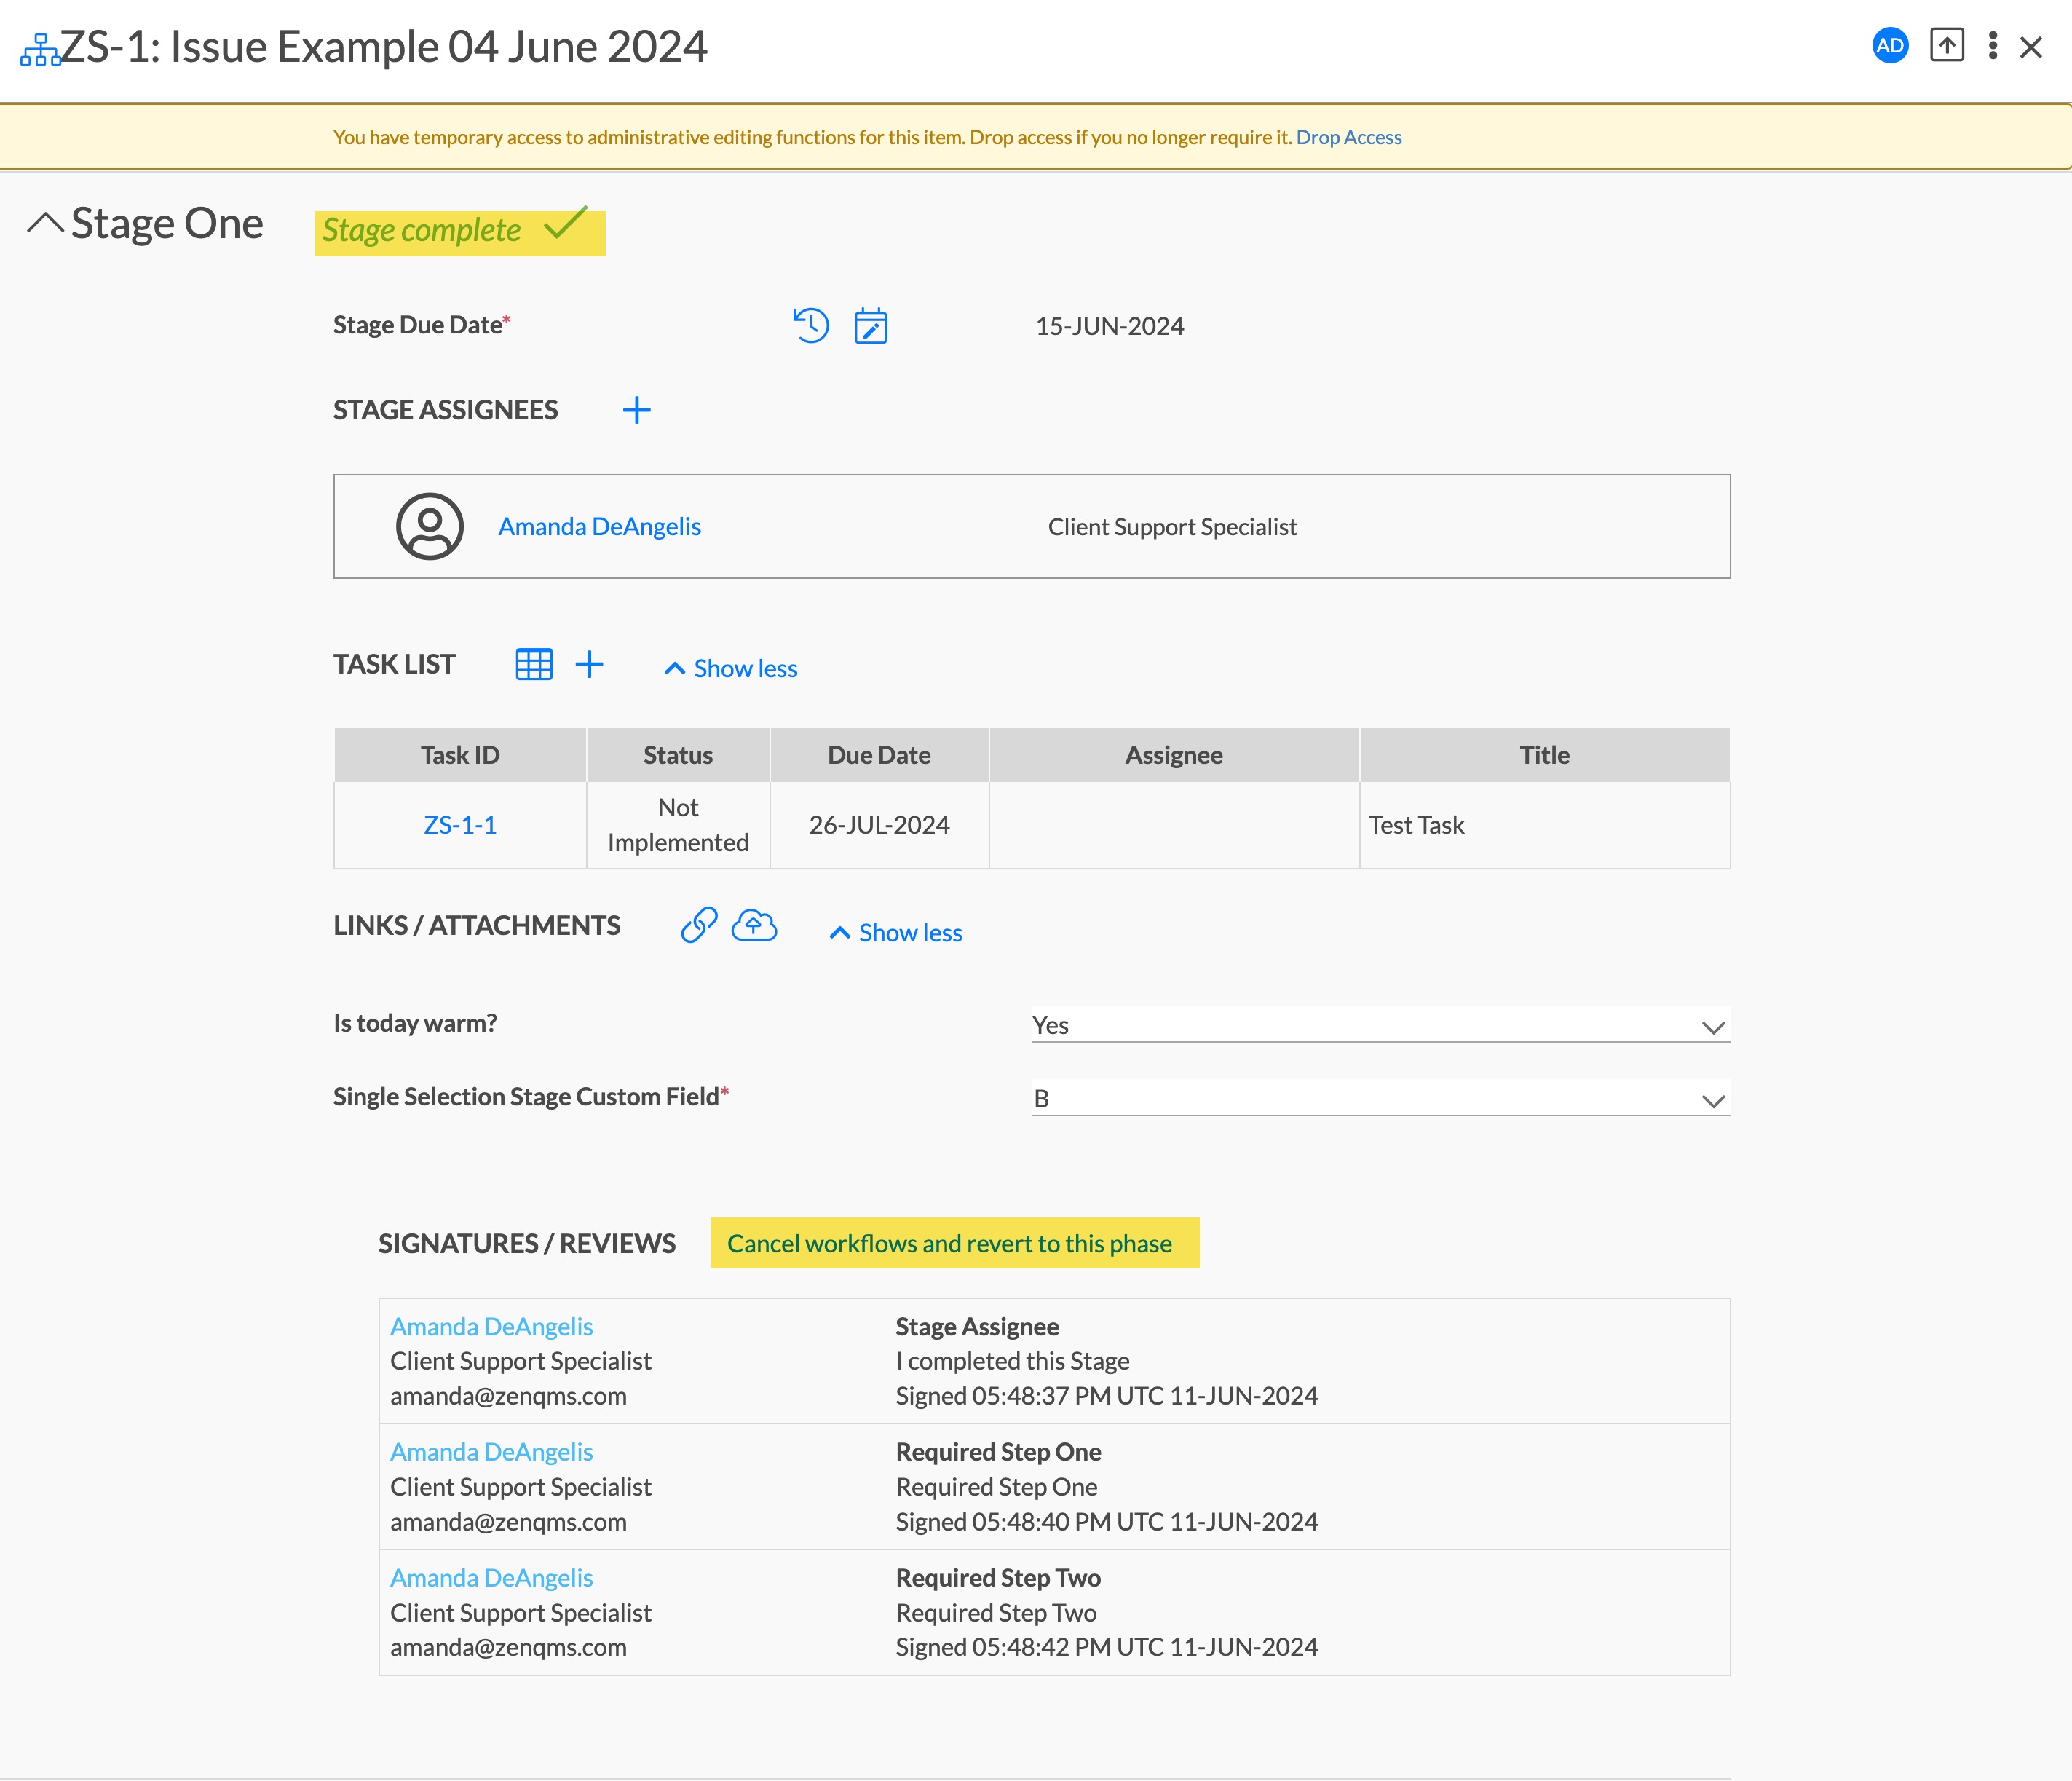Open Amanda DeAngelis in Stage Assignee signature
Viewport: 2072px width, 1781px height.
coord(491,1327)
